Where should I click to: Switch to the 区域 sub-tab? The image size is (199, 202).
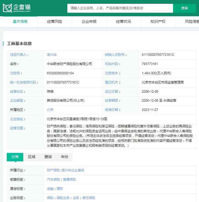coord(32,157)
